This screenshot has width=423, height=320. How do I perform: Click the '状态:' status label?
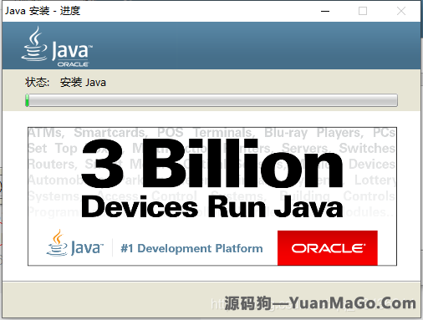37,83
